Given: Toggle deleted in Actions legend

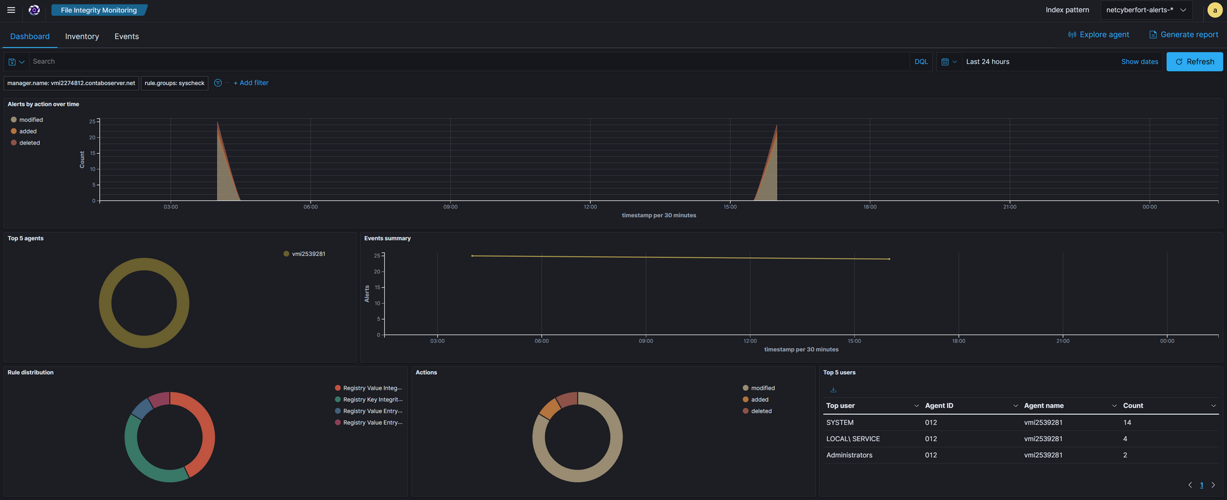Looking at the screenshot, I should click(757, 411).
